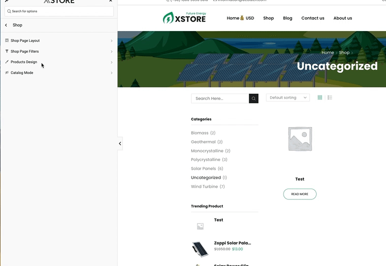Expand Catalog Mode chevron
The width and height of the screenshot is (386, 266).
(111, 73)
